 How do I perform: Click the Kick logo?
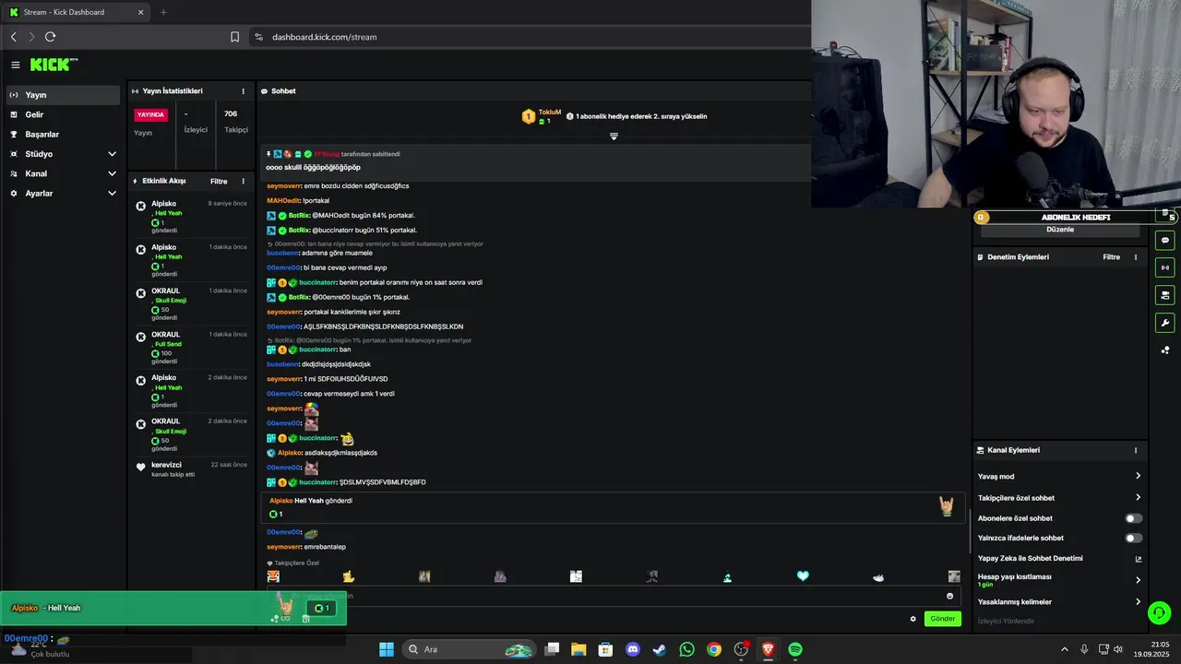click(x=53, y=65)
